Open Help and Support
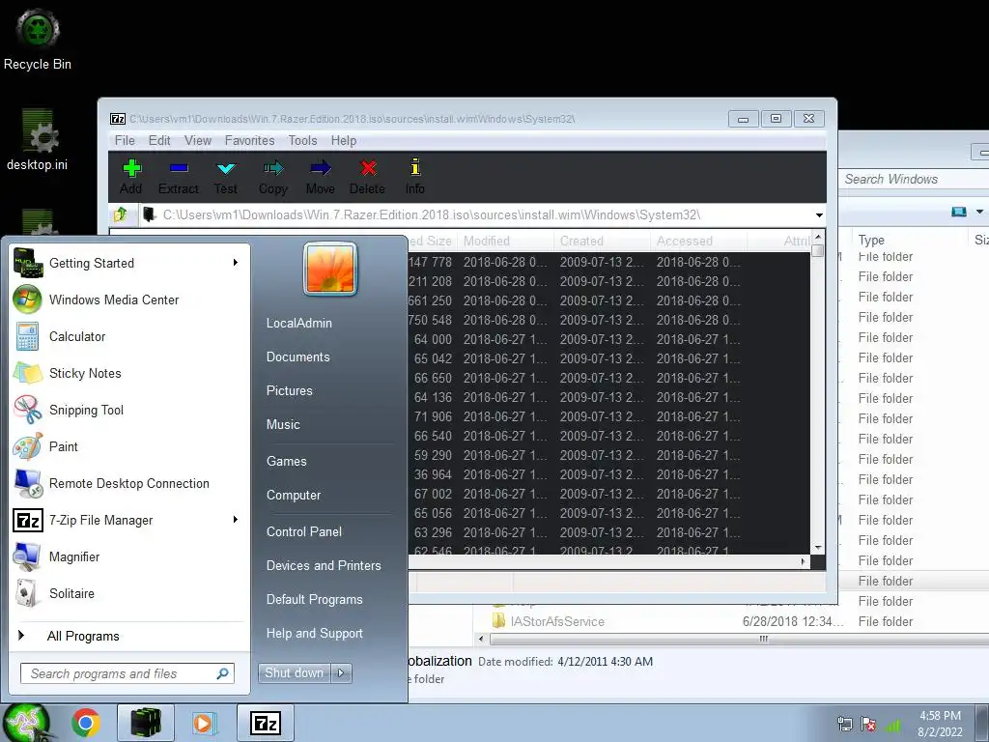The image size is (989, 742). point(314,634)
